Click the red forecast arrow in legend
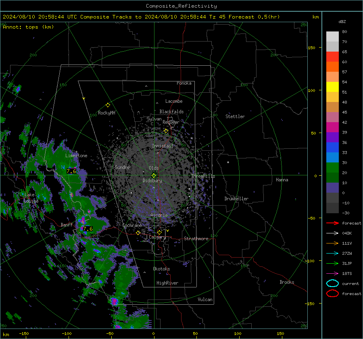 (332, 223)
